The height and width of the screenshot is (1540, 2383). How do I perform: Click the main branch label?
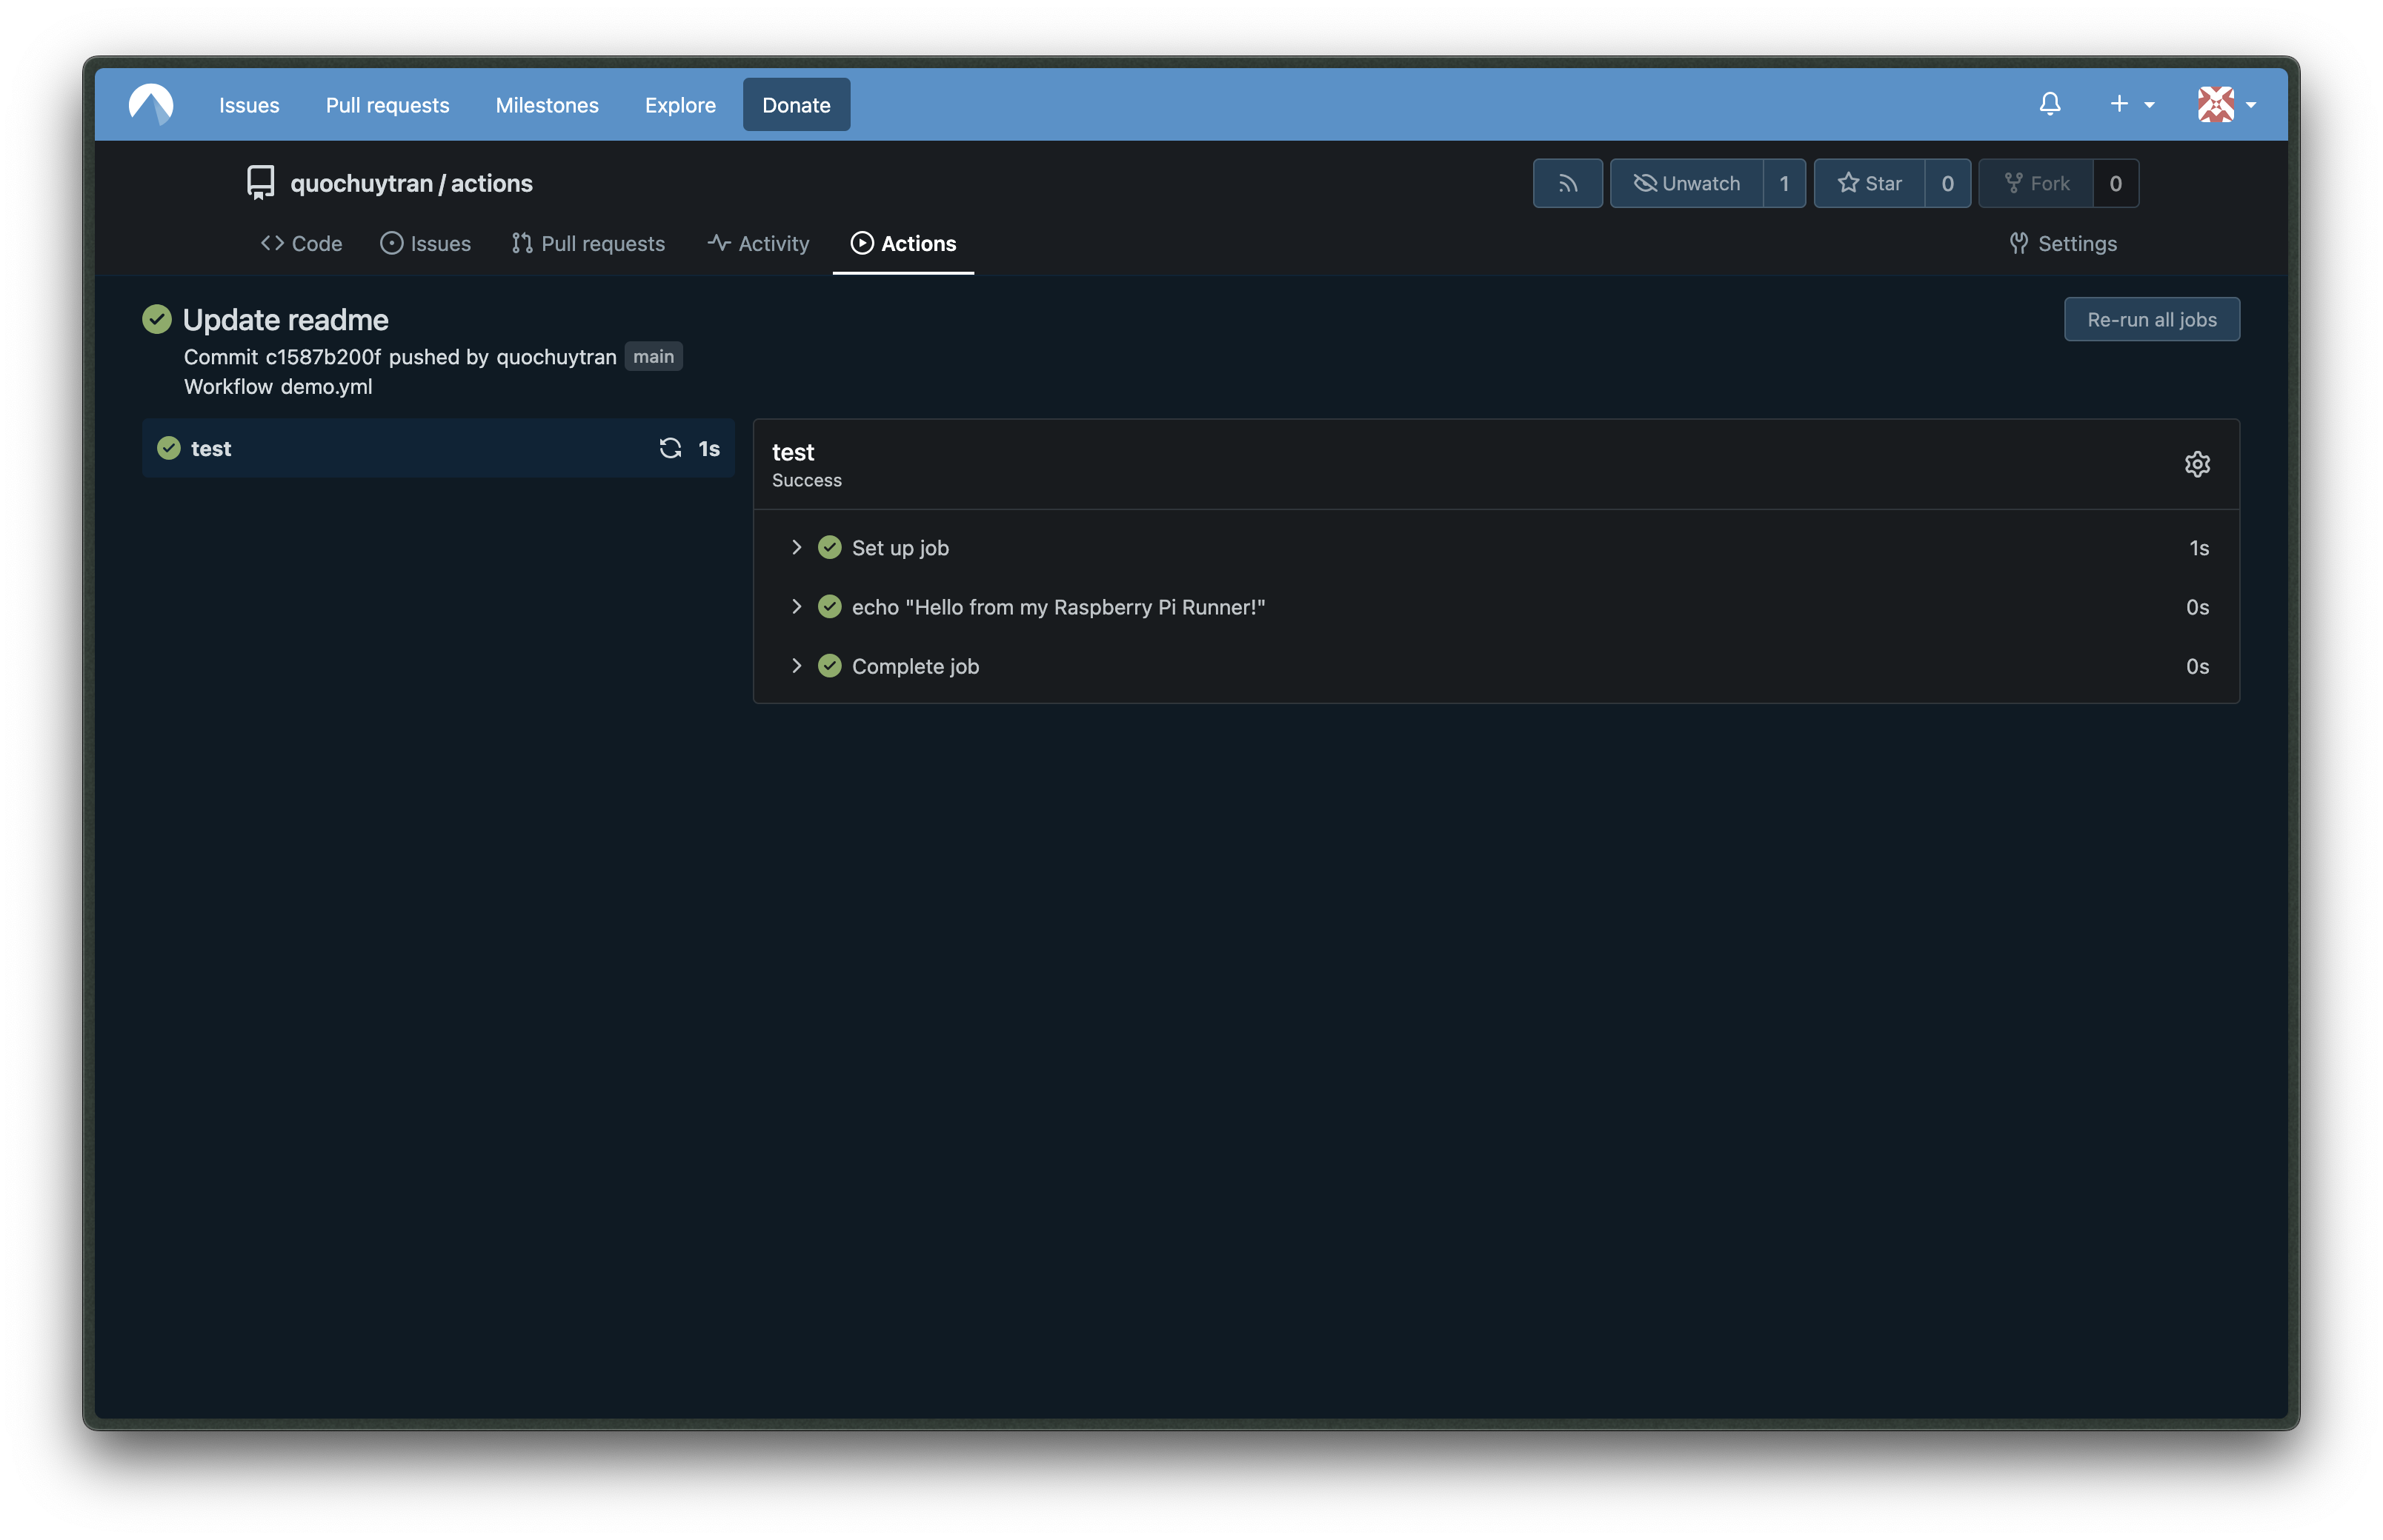(x=654, y=357)
